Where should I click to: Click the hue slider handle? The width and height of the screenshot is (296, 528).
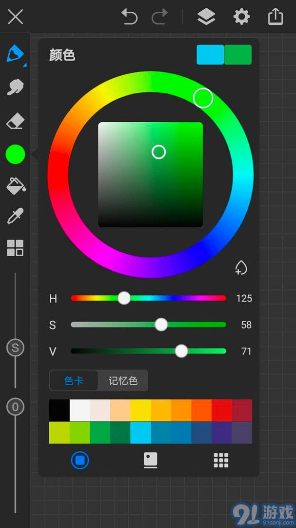(124, 298)
